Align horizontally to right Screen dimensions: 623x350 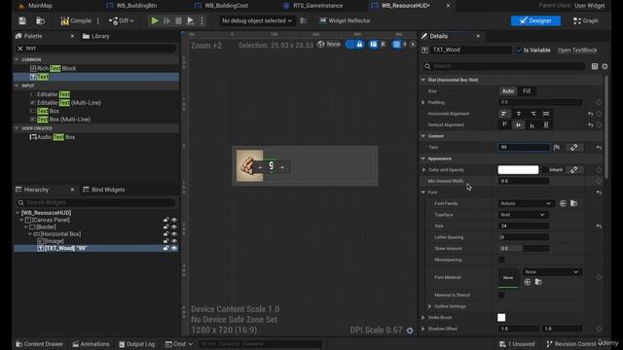(x=532, y=114)
